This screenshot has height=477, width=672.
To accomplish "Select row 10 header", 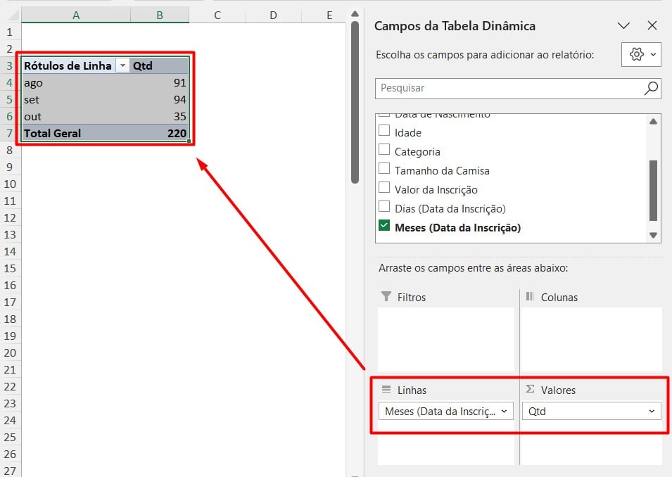I will click(x=10, y=184).
